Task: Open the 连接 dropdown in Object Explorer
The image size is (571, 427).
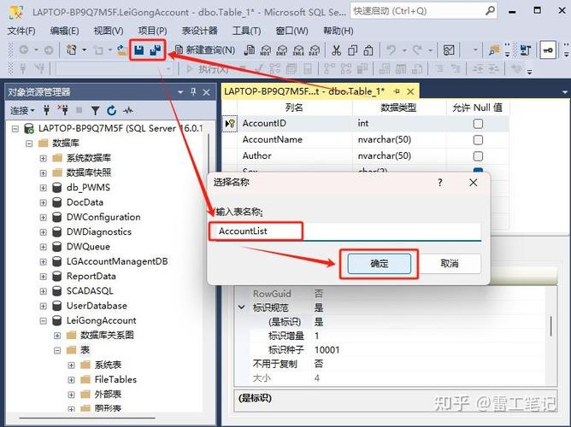Action: (x=22, y=110)
